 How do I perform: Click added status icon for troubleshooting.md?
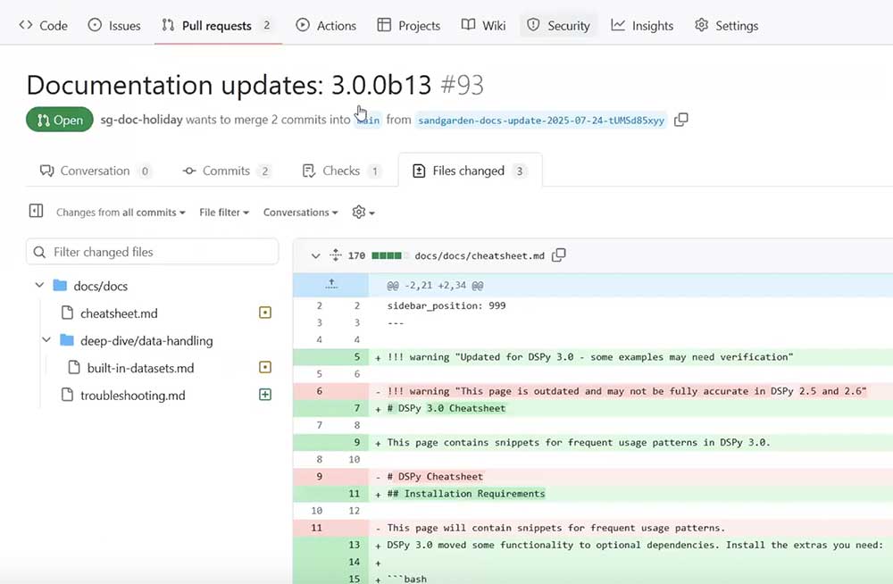(265, 395)
